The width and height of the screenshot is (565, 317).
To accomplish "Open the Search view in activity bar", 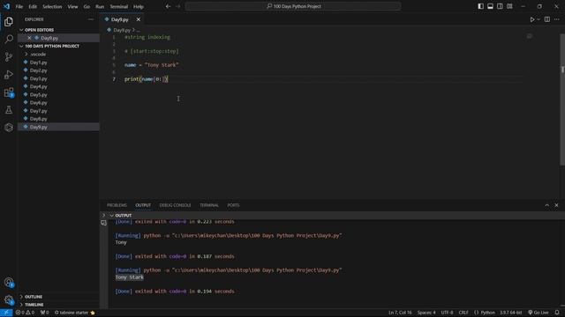I will click(x=9, y=39).
